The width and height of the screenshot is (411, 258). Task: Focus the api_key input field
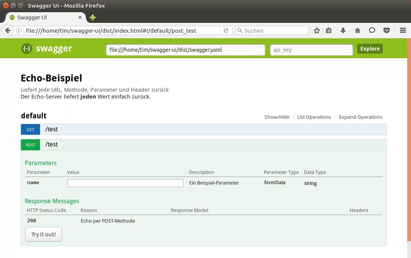click(x=311, y=50)
